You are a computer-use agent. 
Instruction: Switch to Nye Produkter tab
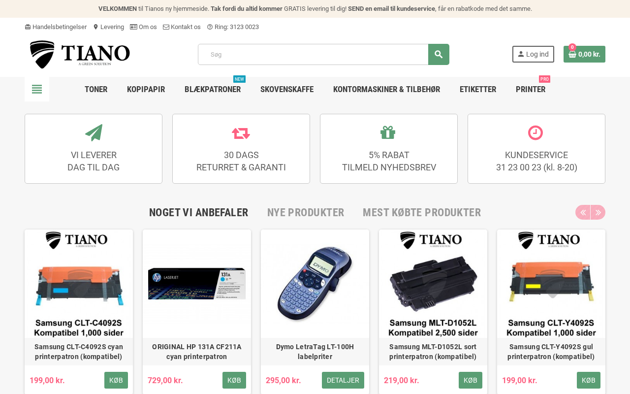(x=306, y=213)
